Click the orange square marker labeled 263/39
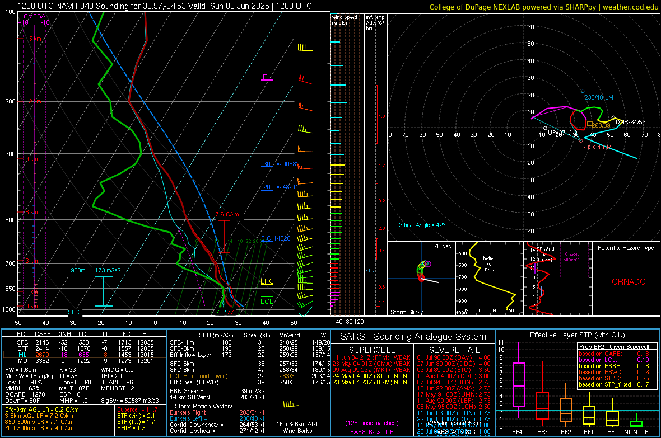This screenshot has height=438, width=661. (590, 124)
